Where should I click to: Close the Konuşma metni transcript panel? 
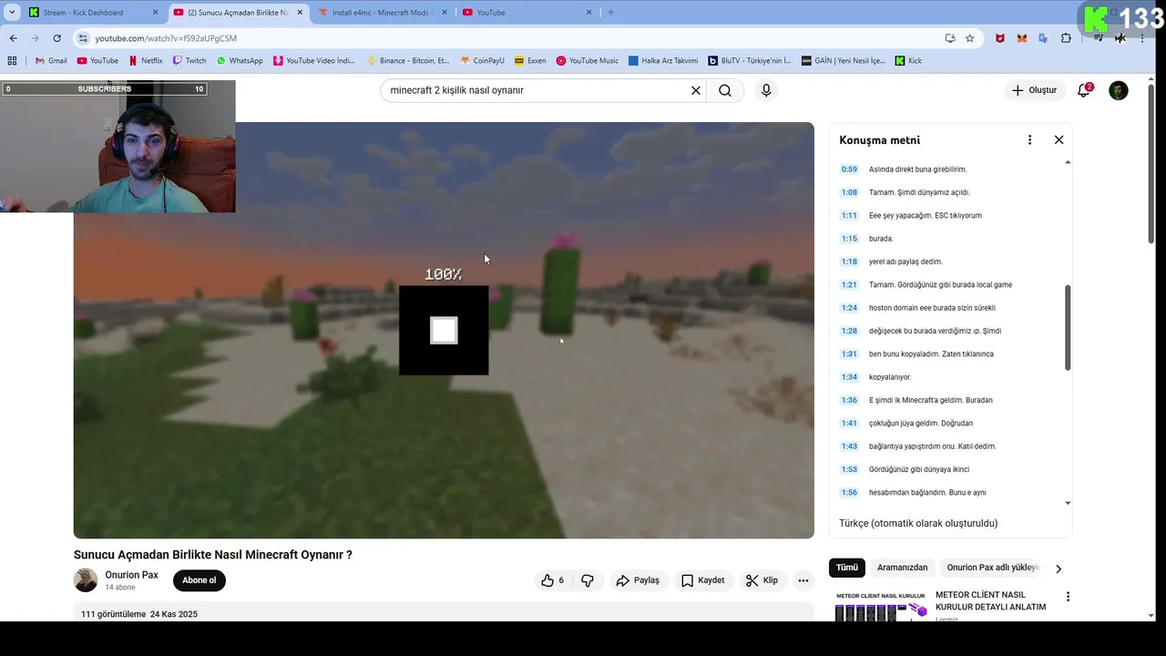pos(1059,140)
